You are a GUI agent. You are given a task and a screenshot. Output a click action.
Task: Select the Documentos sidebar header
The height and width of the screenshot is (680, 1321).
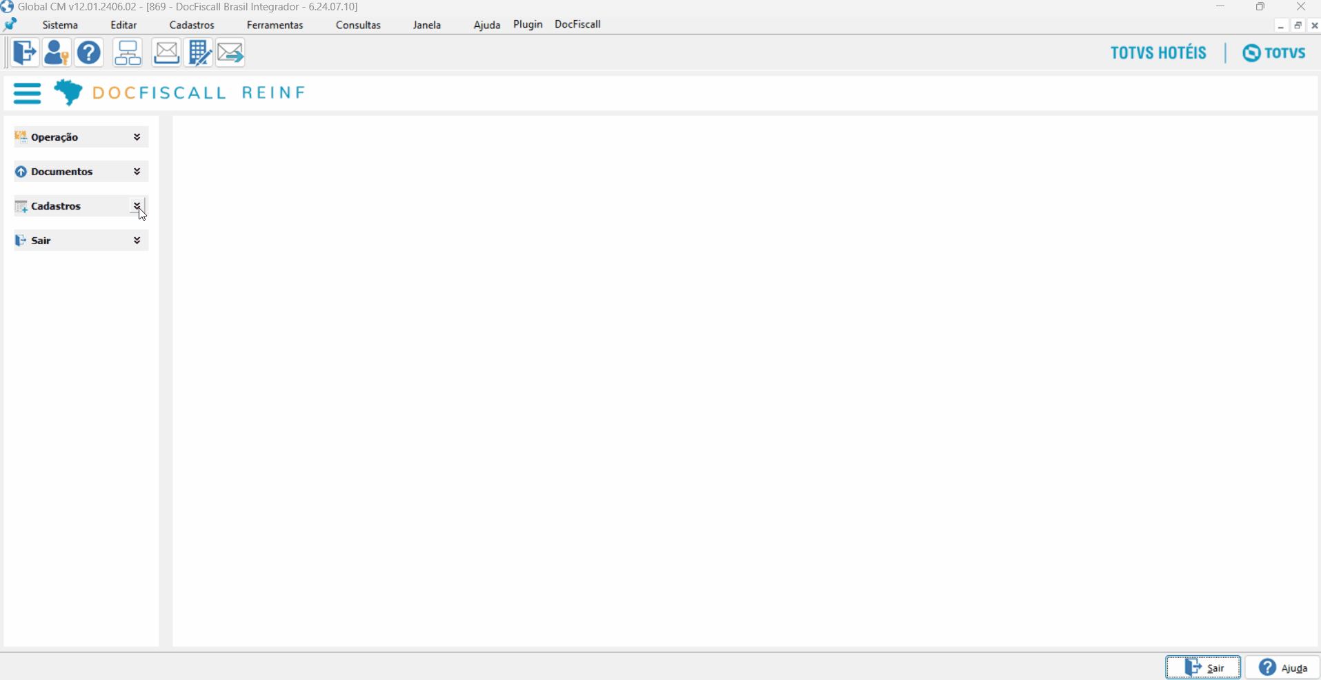(x=81, y=172)
